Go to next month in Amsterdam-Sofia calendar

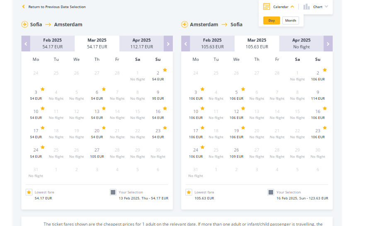tap(328, 43)
